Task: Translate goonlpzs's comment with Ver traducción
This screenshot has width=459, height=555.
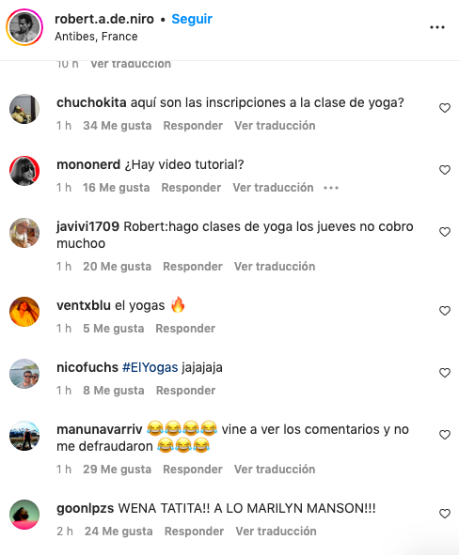Action: point(276,531)
